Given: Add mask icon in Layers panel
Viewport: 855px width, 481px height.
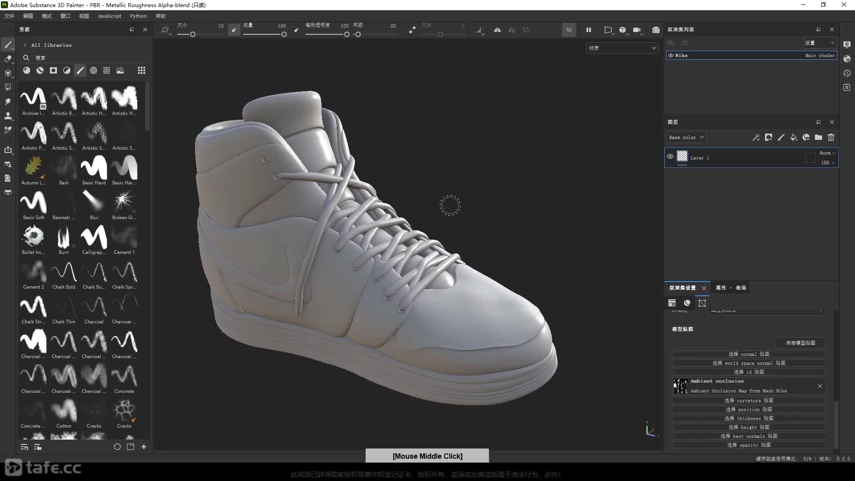Looking at the screenshot, I should pos(769,137).
